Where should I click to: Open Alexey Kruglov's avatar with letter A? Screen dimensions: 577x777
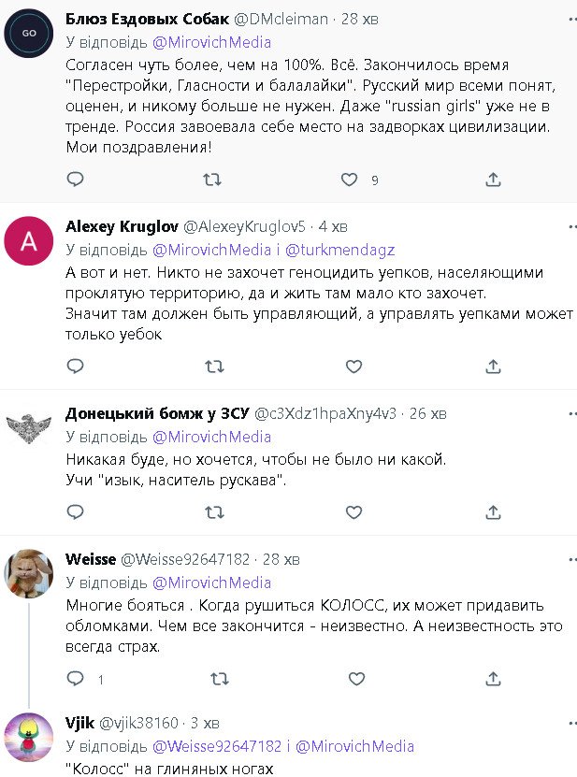coord(29,242)
